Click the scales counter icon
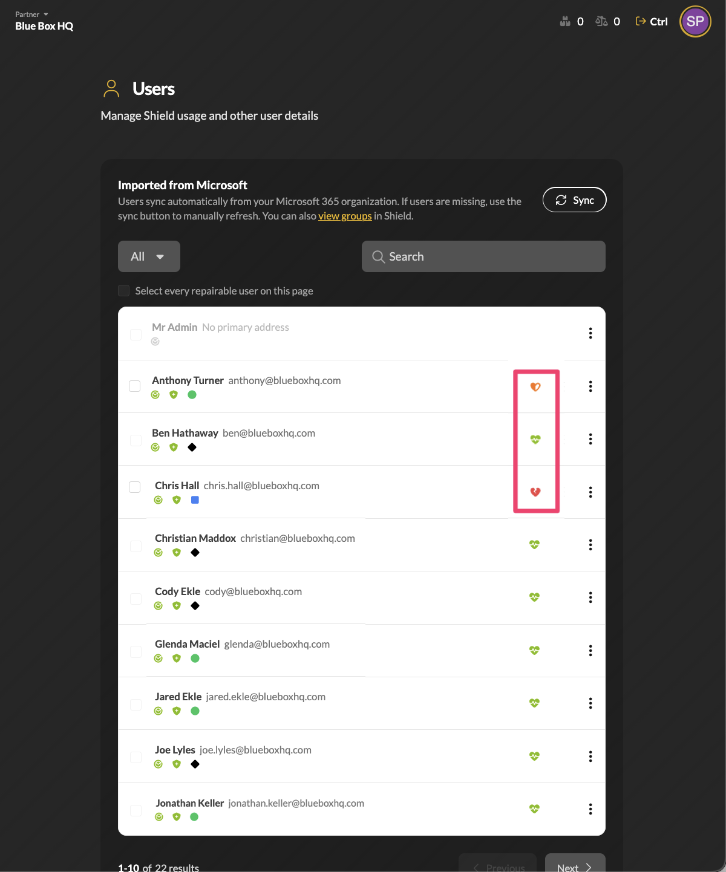The height and width of the screenshot is (872, 726). pyautogui.click(x=601, y=21)
